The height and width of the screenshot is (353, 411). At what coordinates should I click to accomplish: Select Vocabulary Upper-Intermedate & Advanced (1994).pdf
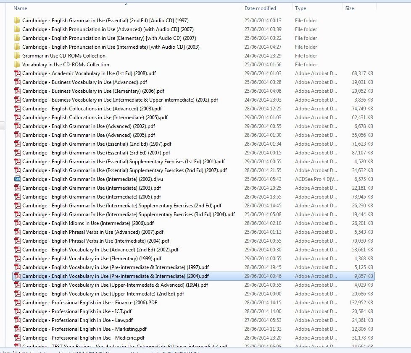pyautogui.click(x=115, y=285)
